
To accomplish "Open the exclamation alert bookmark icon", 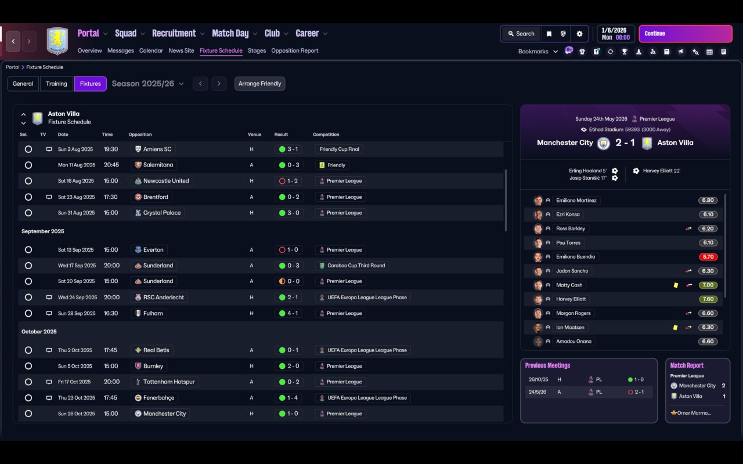I will (x=596, y=52).
